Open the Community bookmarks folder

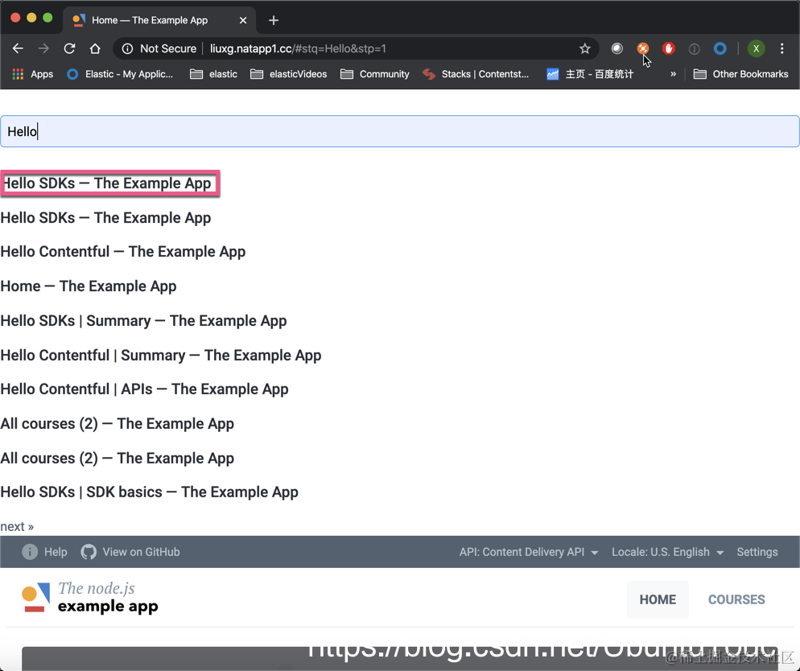point(374,74)
